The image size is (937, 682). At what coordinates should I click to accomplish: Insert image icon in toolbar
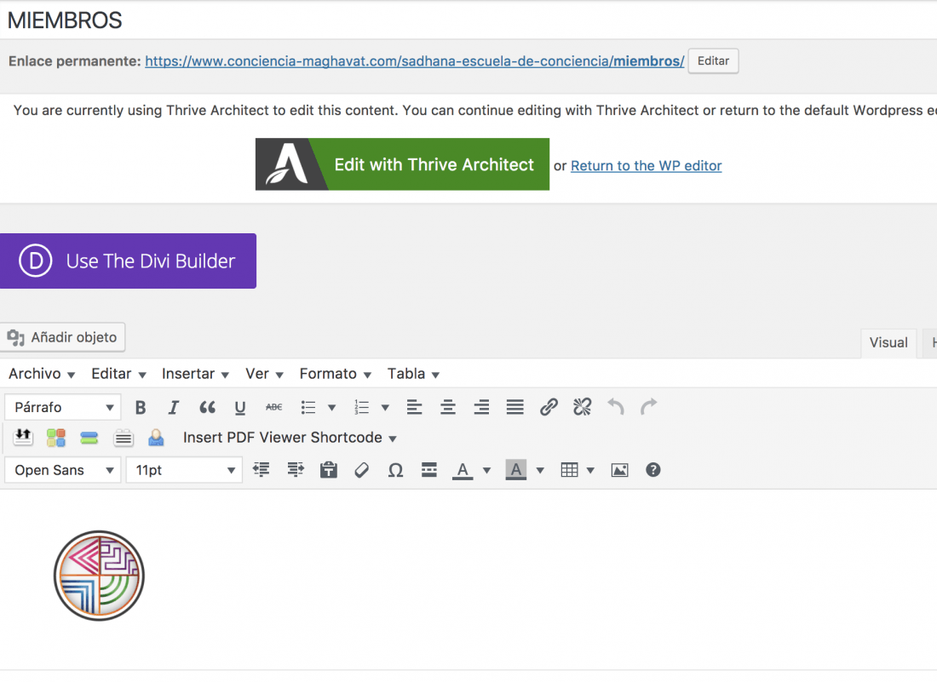pos(619,470)
